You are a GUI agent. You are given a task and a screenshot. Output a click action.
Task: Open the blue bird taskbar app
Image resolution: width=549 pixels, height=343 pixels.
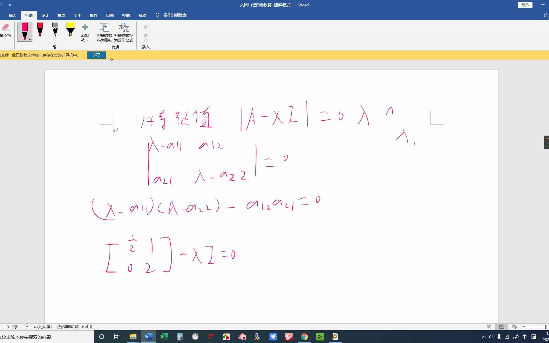coord(273,337)
